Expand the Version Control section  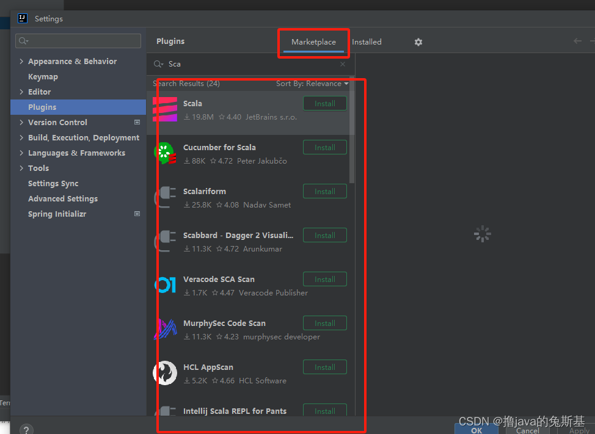tap(21, 122)
